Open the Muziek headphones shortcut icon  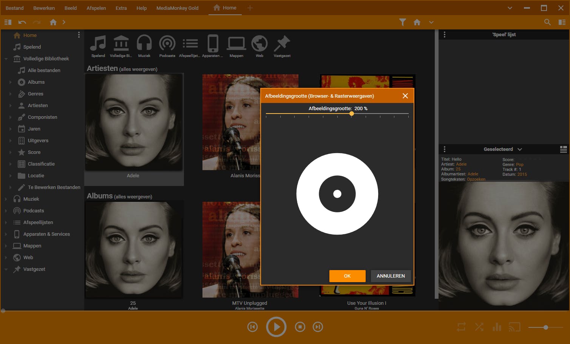pos(144,43)
